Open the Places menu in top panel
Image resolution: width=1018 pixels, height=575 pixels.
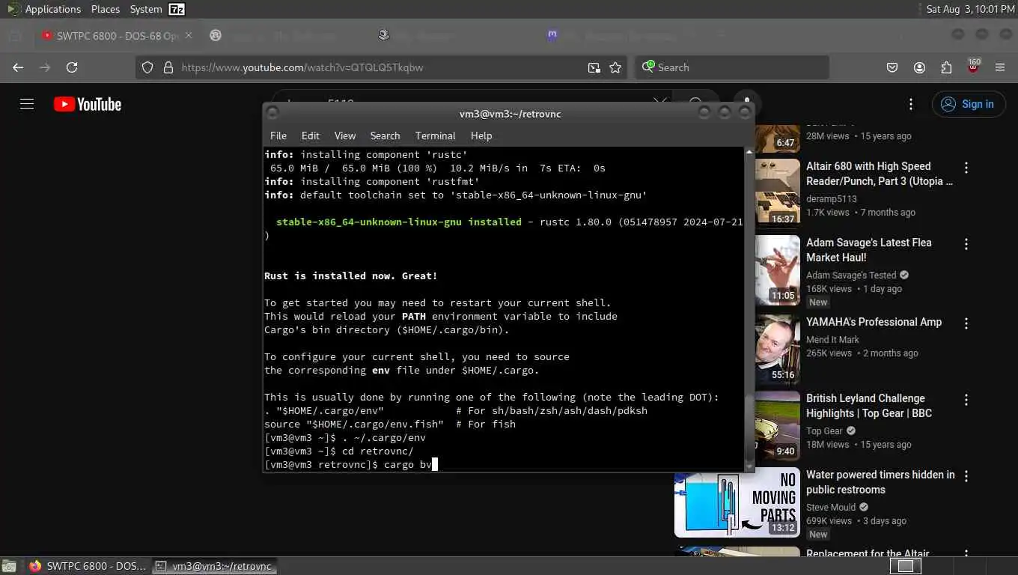coord(106,9)
